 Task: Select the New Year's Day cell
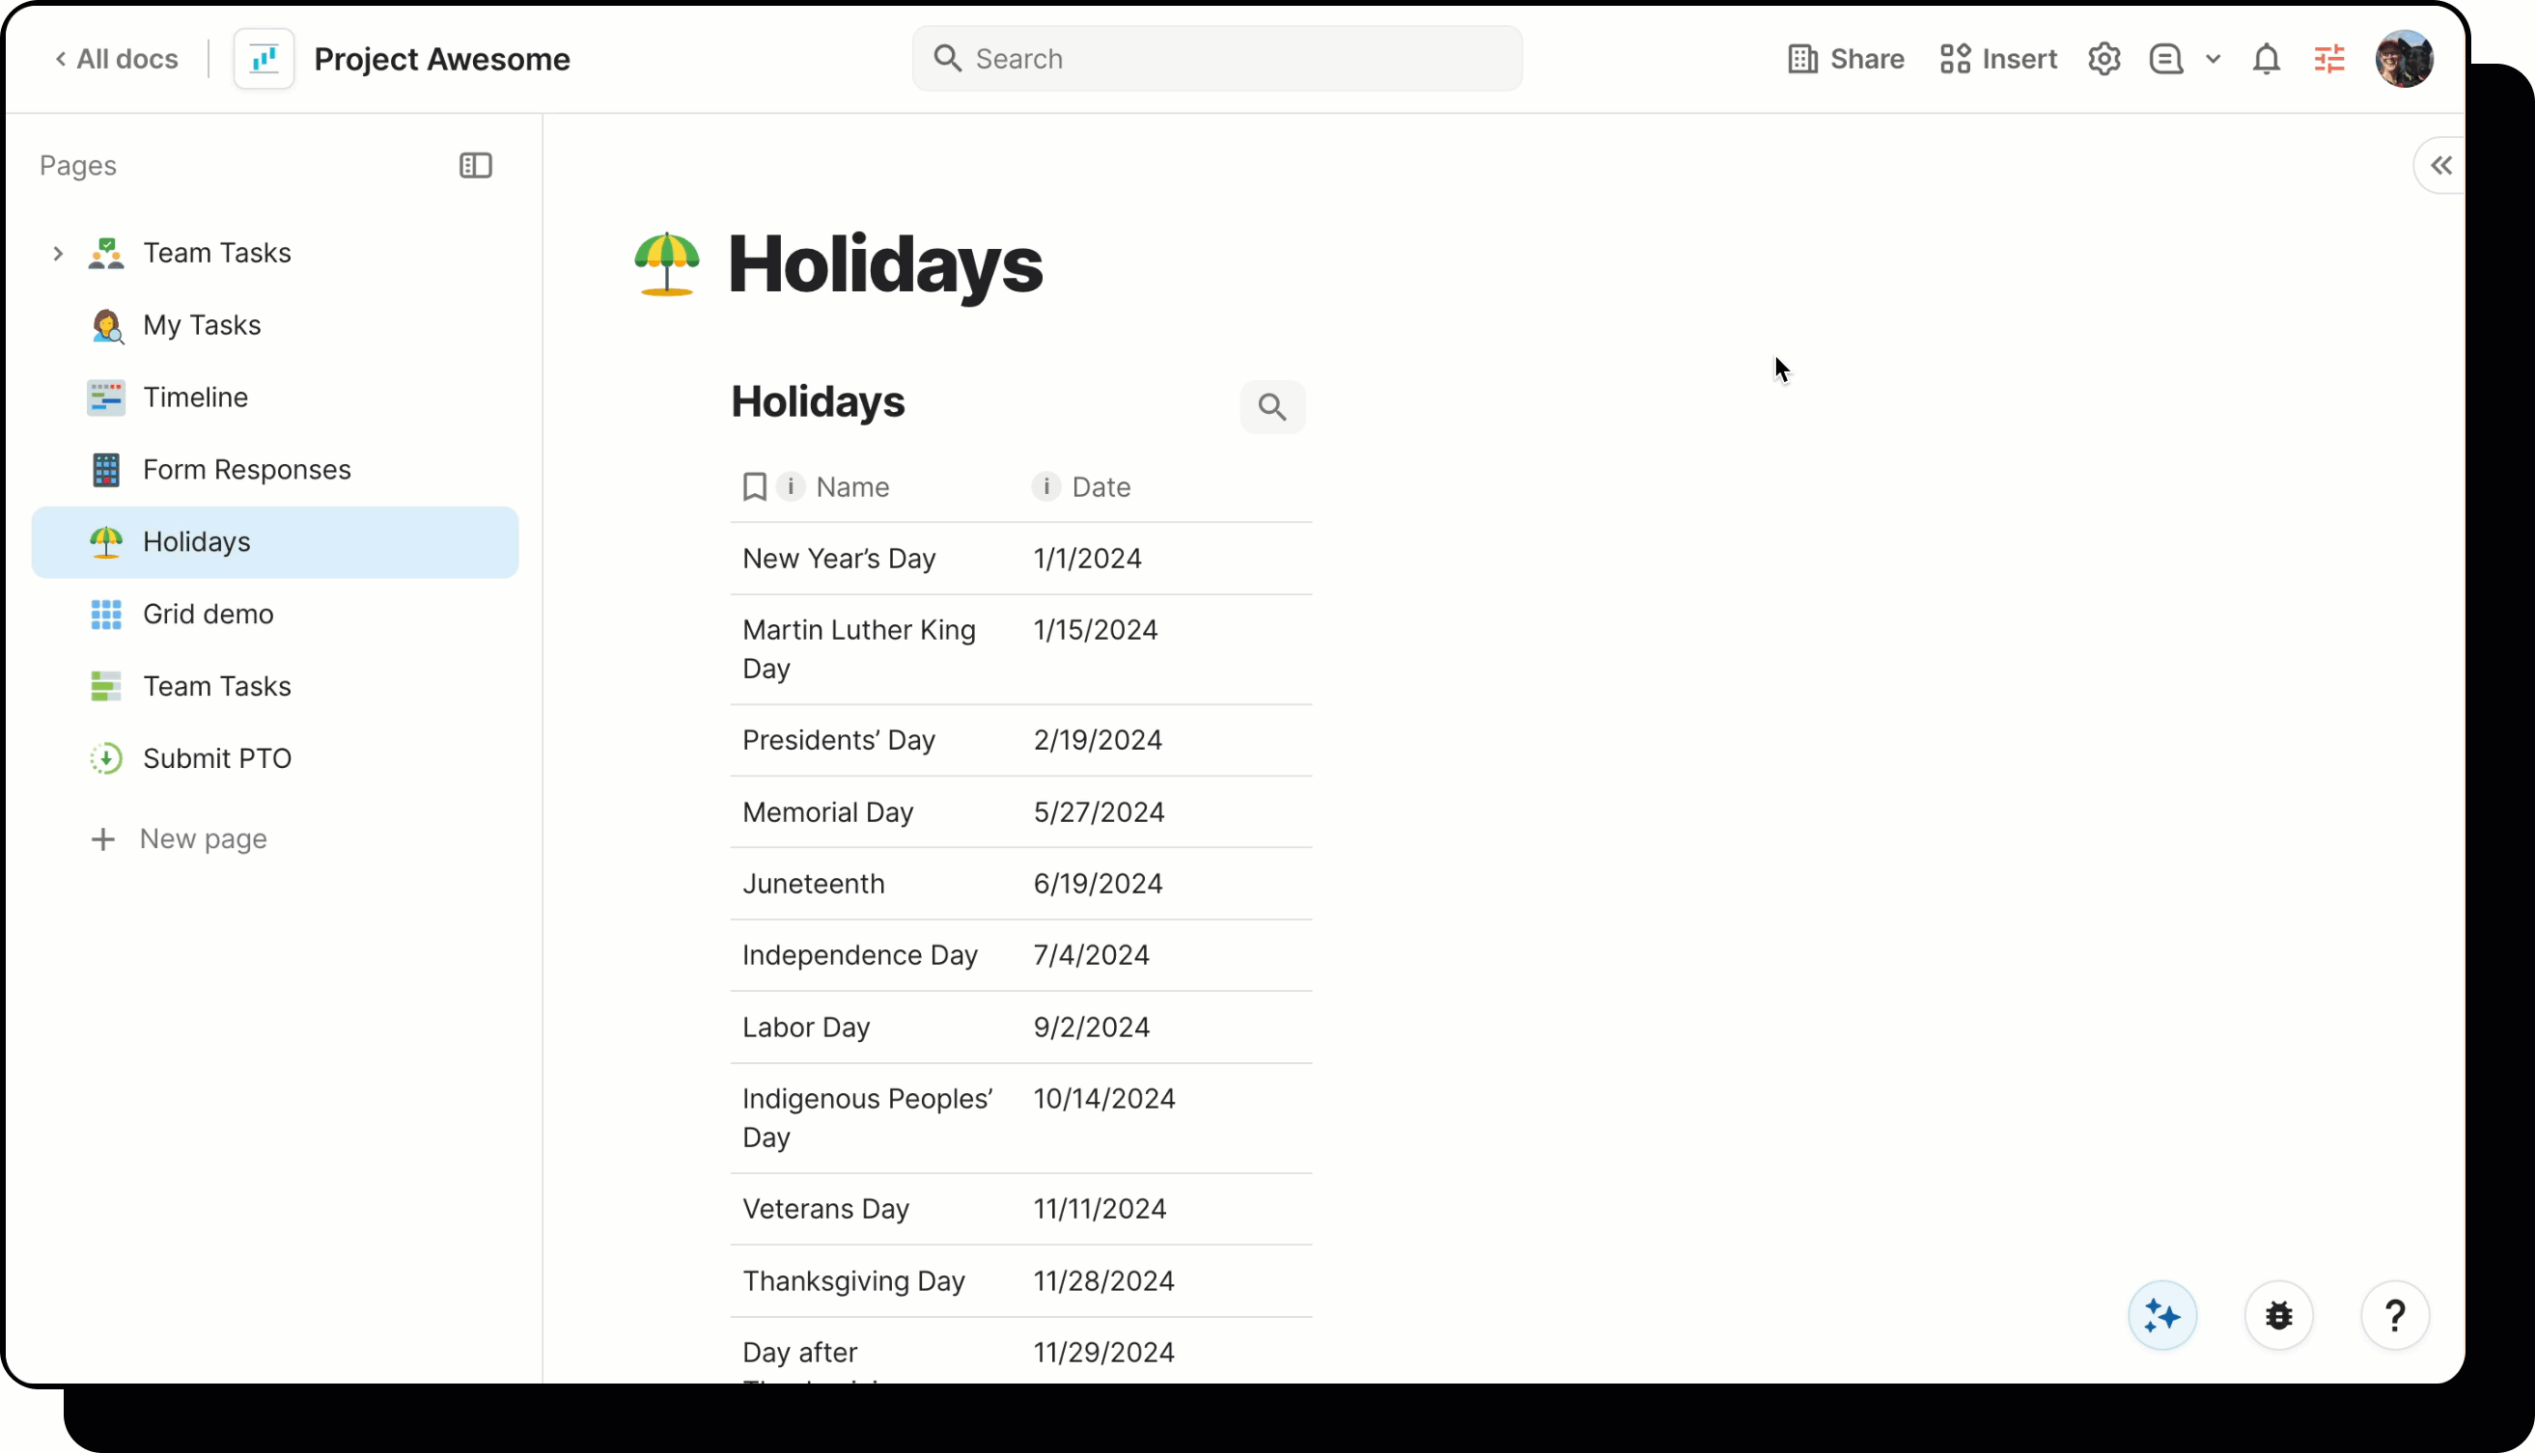click(875, 559)
